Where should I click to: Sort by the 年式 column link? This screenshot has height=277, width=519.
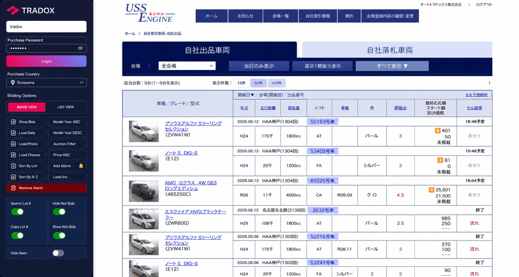[244, 108]
